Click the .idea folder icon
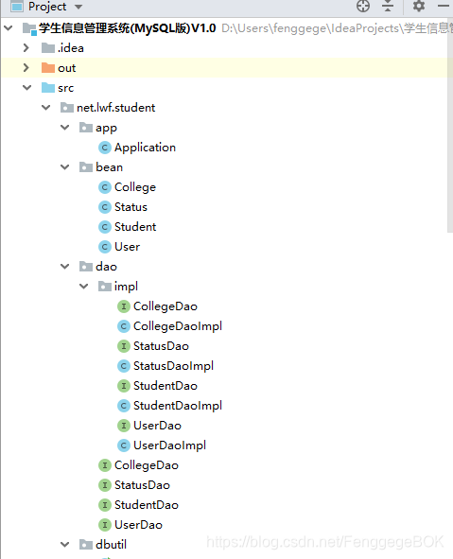Image resolution: width=453 pixels, height=559 pixels. click(48, 48)
